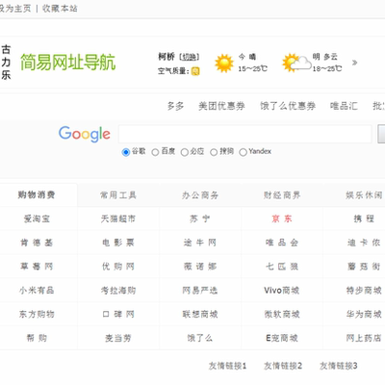Open the 考拉海购 link

point(118,291)
